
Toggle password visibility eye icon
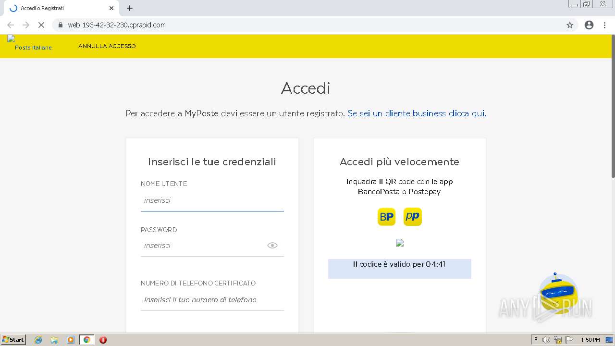click(x=272, y=246)
